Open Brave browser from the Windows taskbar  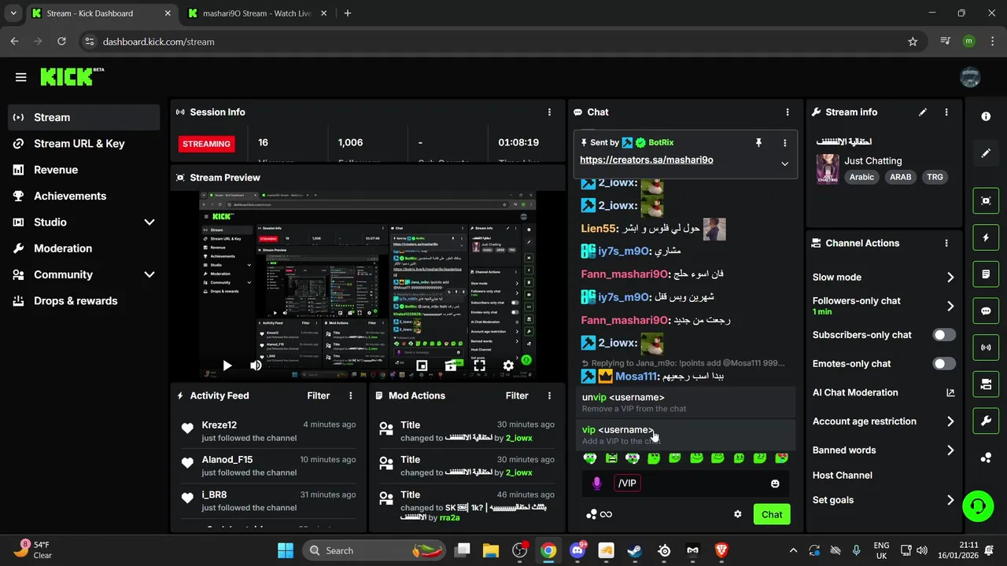(721, 550)
